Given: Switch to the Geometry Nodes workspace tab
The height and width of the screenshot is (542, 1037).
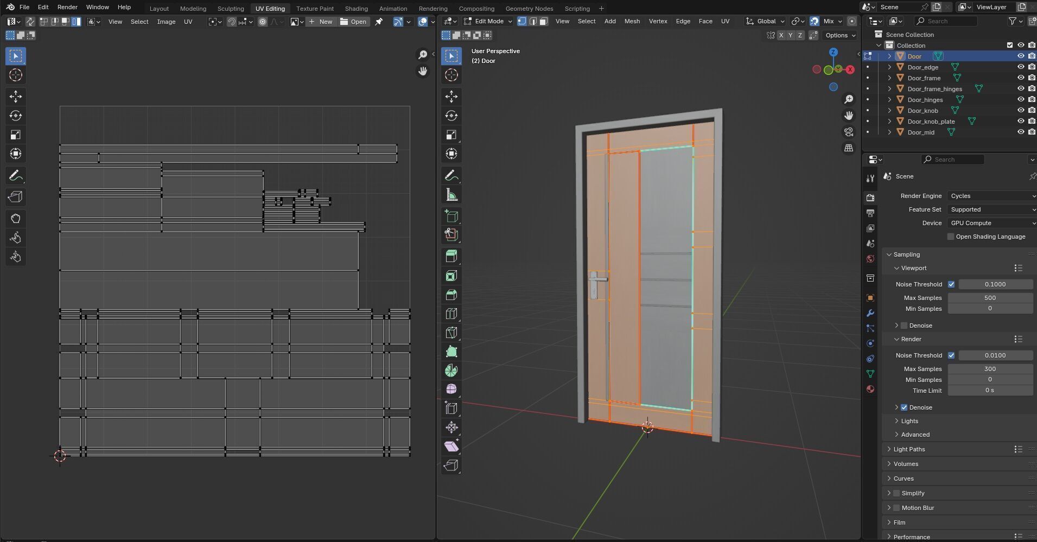Looking at the screenshot, I should (529, 9).
